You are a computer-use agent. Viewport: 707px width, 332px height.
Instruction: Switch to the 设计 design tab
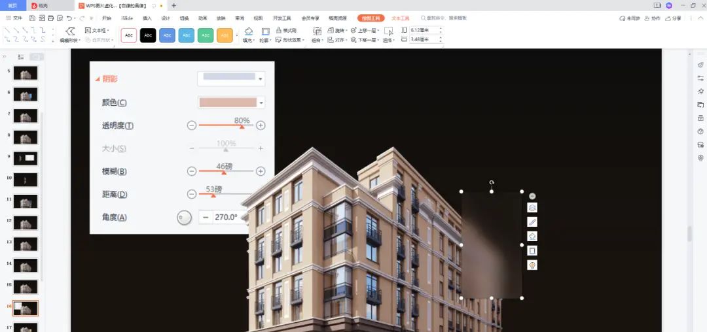coord(166,18)
